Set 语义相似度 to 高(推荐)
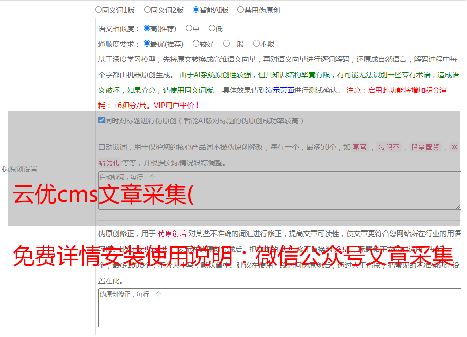 [x=147, y=28]
